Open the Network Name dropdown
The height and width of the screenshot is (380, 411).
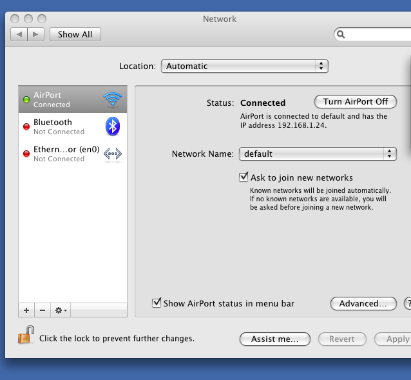318,154
